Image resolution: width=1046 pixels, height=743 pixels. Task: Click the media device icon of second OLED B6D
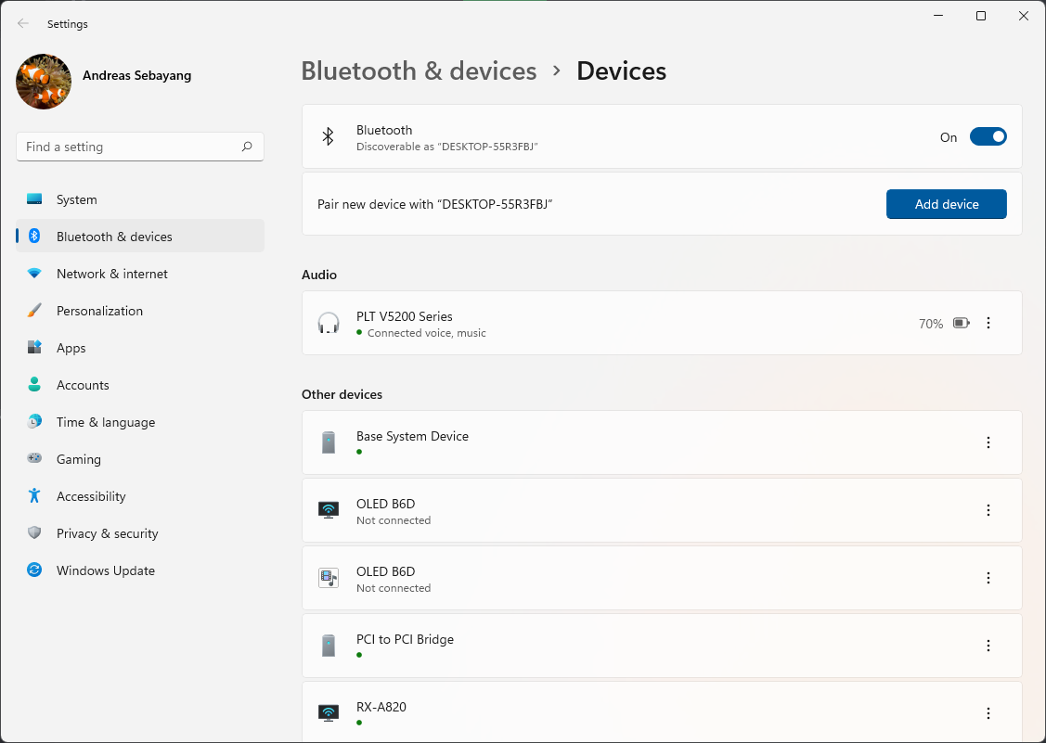tap(329, 578)
